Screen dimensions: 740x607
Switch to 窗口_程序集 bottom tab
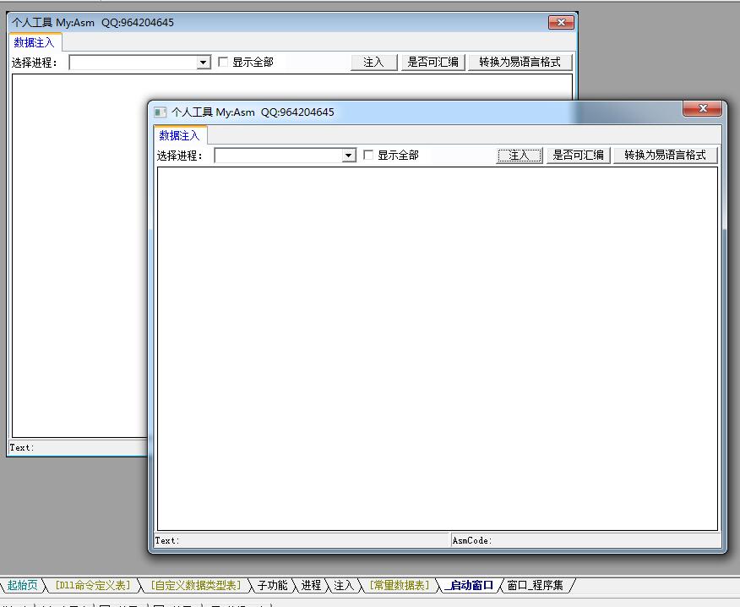(536, 585)
